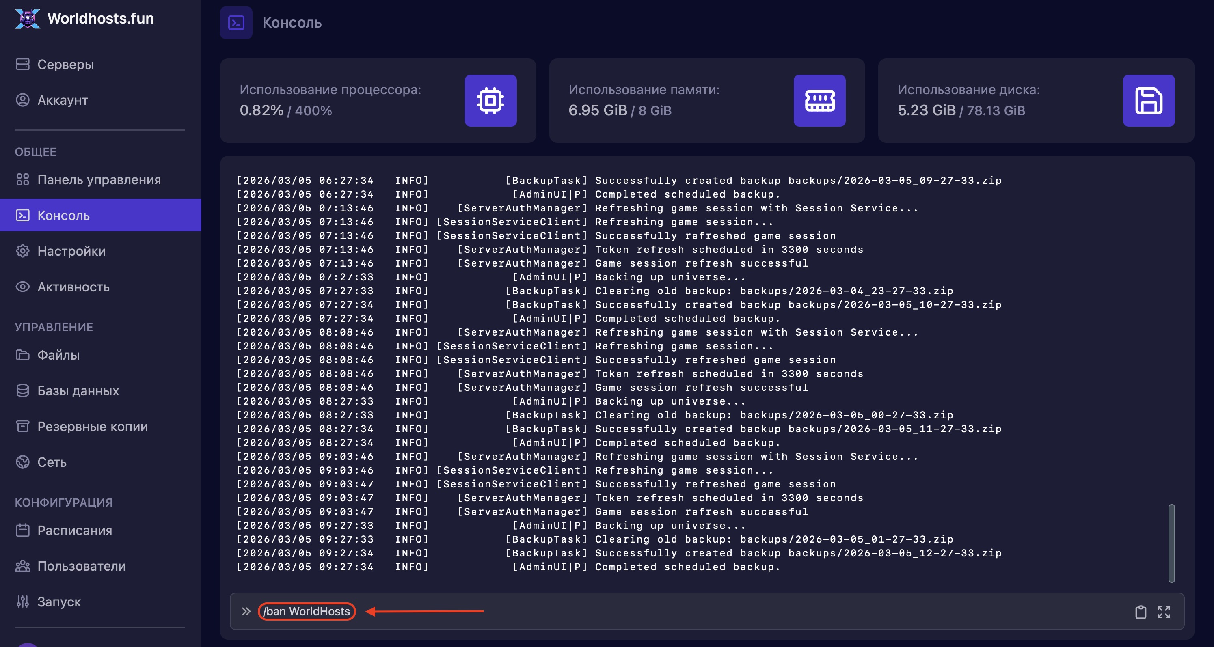1214x647 pixels.
Task: Go to Аккаунт section
Action: [62, 100]
